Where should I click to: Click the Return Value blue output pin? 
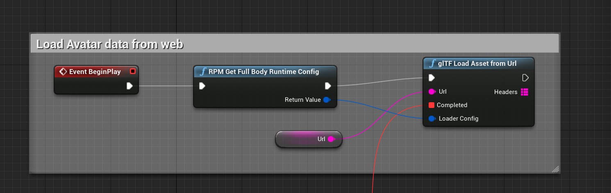click(x=327, y=100)
